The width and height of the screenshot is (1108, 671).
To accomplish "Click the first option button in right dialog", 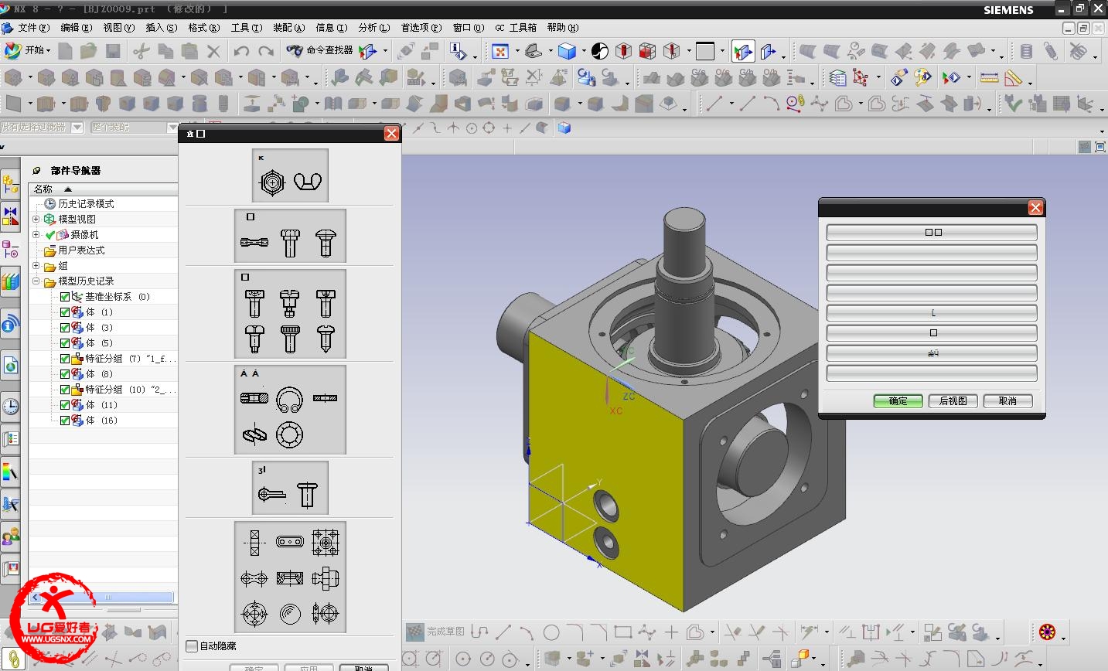I will [x=932, y=232].
